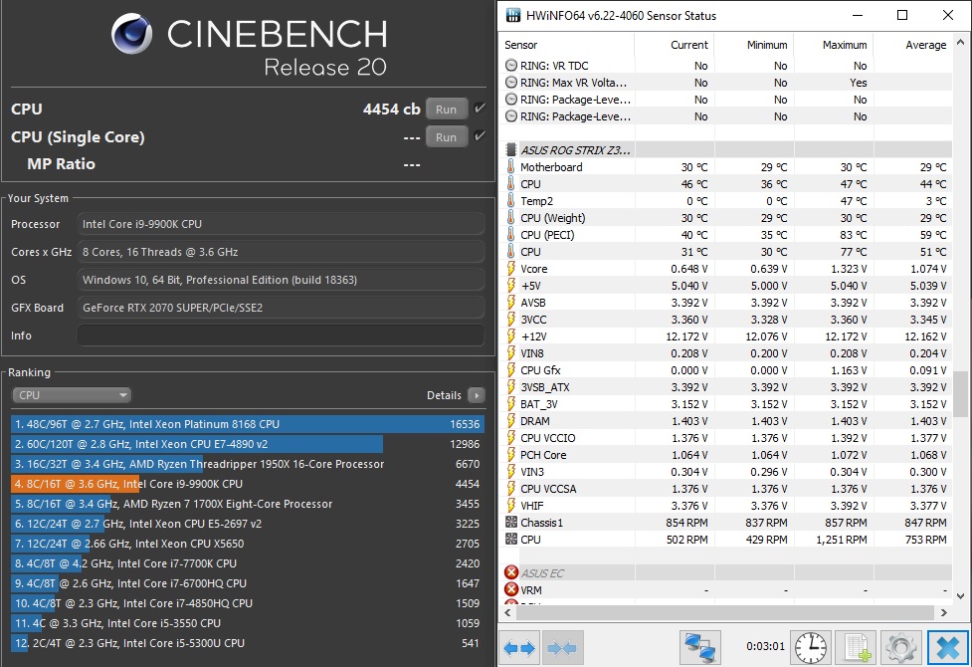Click the RING: VR TDC status icon
972x667 pixels.
[511, 65]
